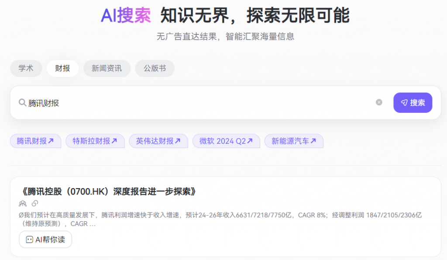The image size is (447, 260).
Task: Select the 英伟达财报 suggestion chip
Action: click(x=158, y=141)
